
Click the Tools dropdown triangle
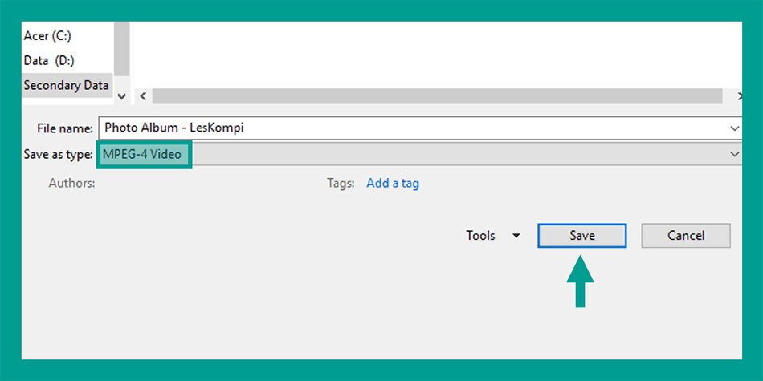(516, 236)
